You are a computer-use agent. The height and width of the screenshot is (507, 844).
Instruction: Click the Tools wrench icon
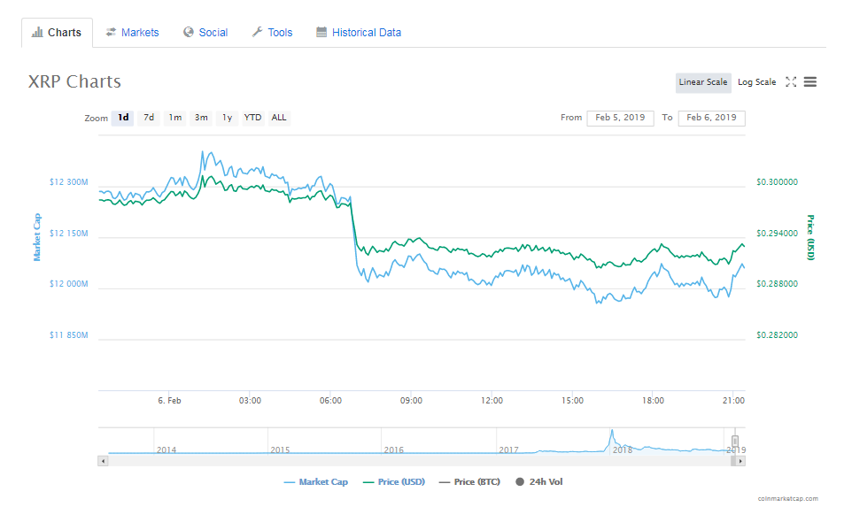click(x=258, y=32)
